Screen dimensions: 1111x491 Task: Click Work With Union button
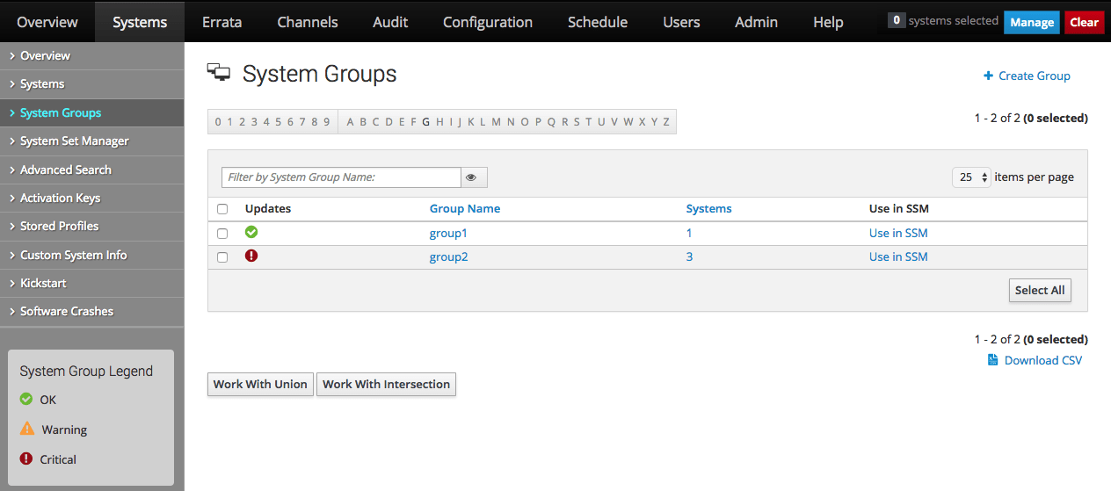[260, 384]
